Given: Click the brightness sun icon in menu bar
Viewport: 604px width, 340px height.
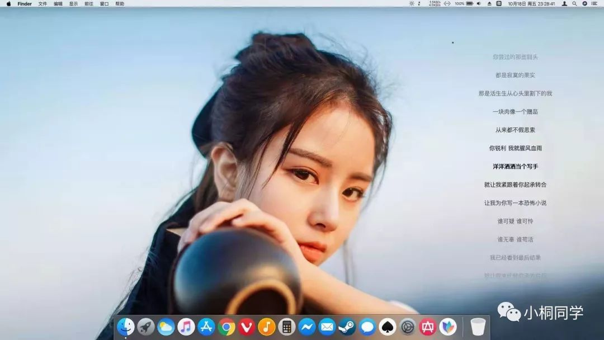Looking at the screenshot, I should pos(412,3).
